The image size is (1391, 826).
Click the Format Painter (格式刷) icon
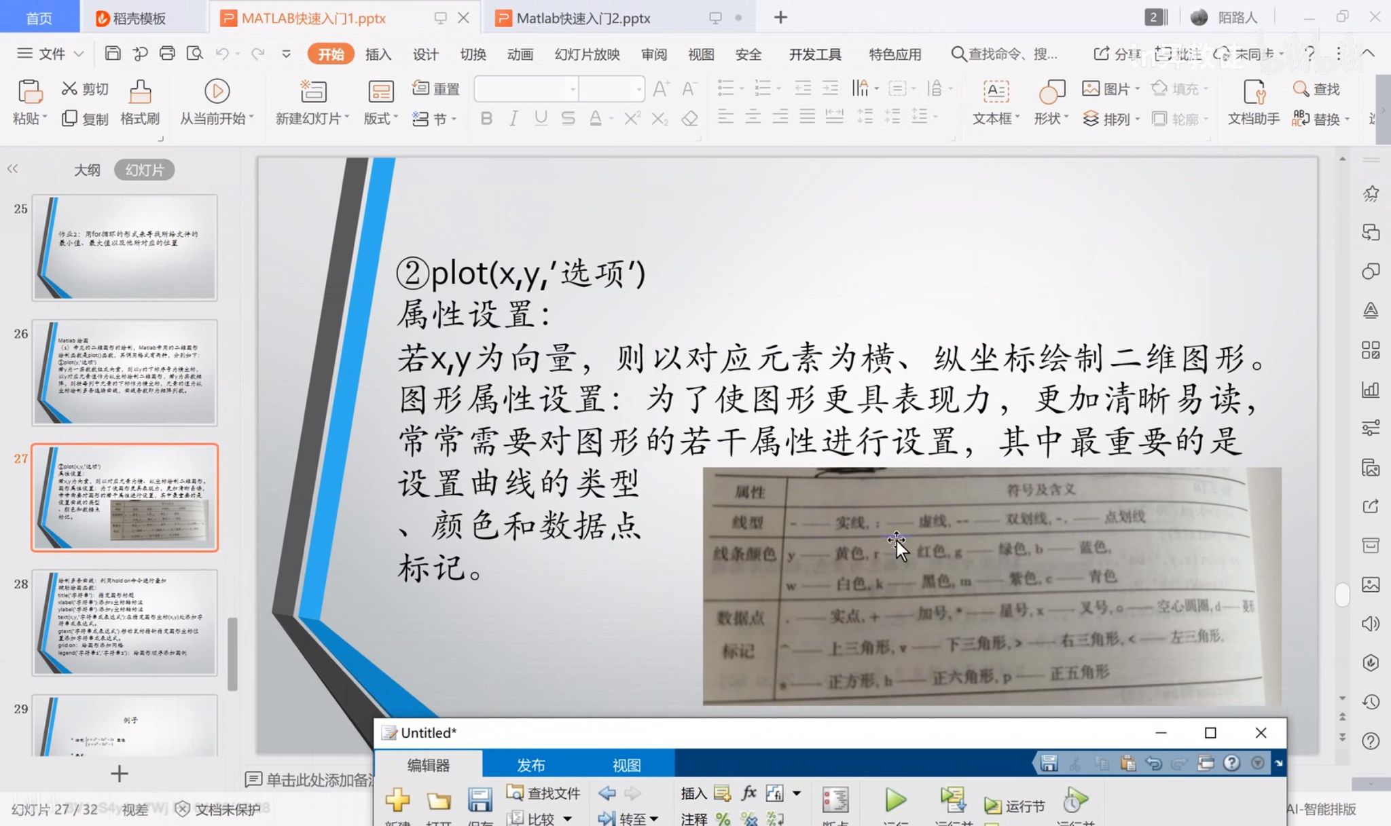[x=140, y=92]
